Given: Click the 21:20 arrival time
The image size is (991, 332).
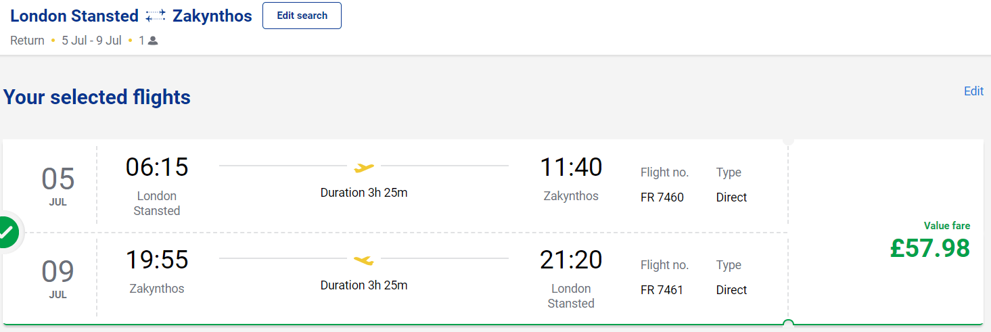Looking at the screenshot, I should [571, 260].
